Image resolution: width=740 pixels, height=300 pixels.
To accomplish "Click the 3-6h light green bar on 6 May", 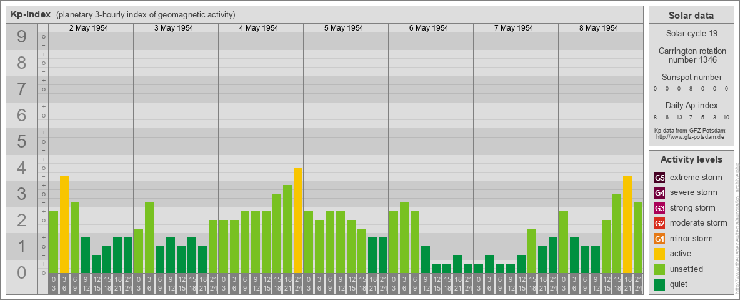I will pos(404,237).
